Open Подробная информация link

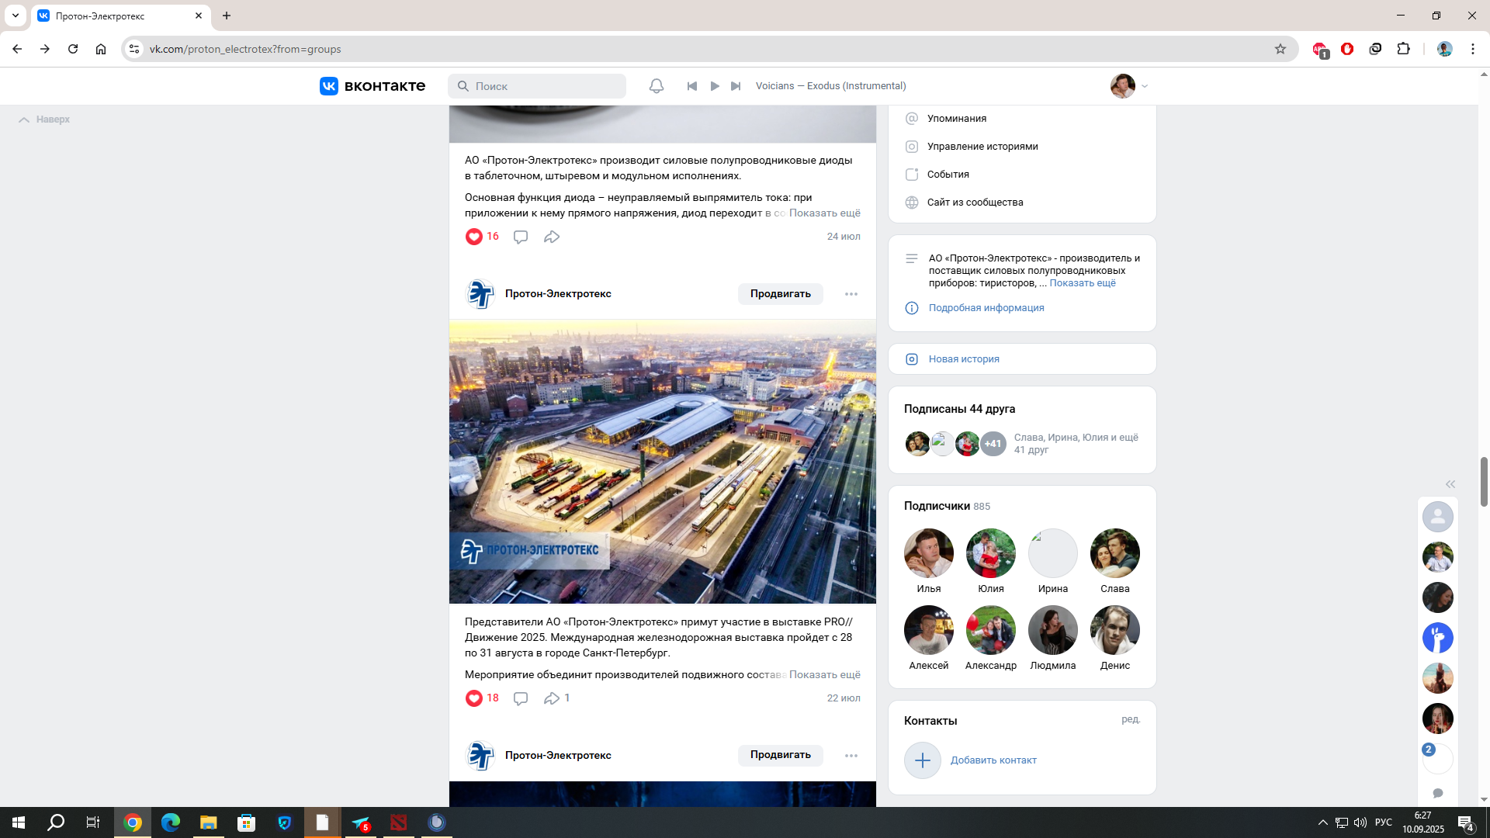(x=986, y=308)
